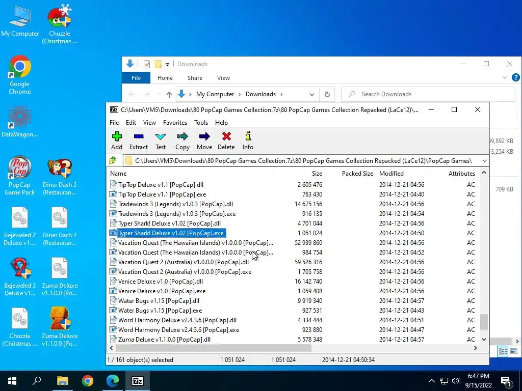Viewport: 522px width, 391px height.
Task: Click the Move toolbar icon
Action: pos(204,141)
